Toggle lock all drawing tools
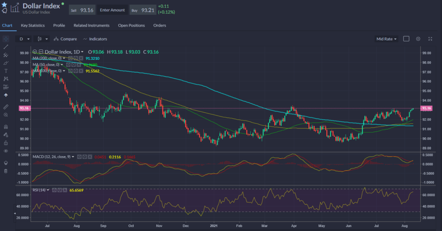The height and width of the screenshot is (231, 442). click(6, 143)
